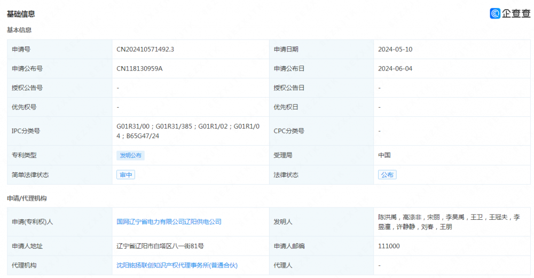Select publication number CN118130959A
The height and width of the screenshot is (278, 534).
pos(139,69)
